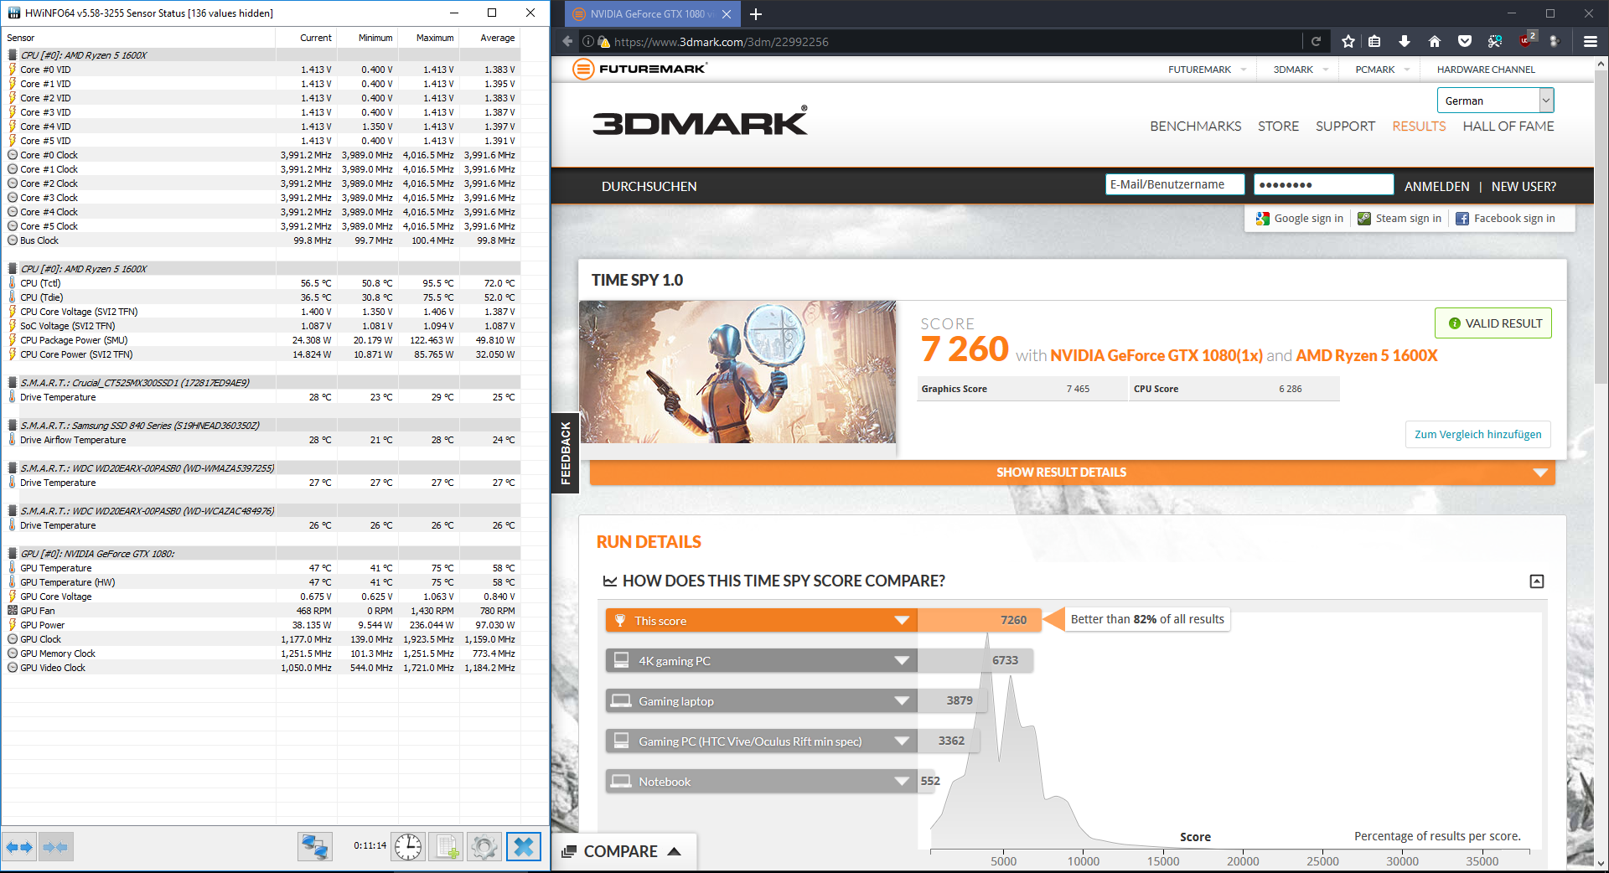The width and height of the screenshot is (1609, 873).
Task: Expand 'Notebook' comparison row
Action: point(902,782)
